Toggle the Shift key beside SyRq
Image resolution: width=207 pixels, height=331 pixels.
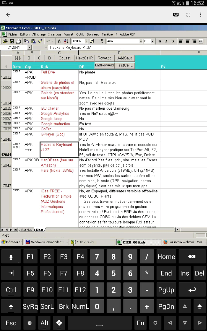point(11,306)
